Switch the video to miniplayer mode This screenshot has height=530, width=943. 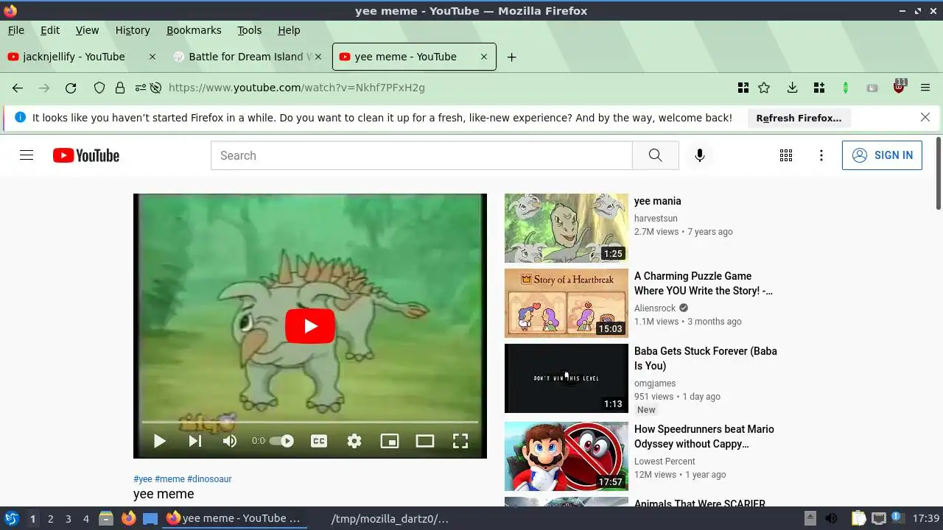[x=389, y=441]
